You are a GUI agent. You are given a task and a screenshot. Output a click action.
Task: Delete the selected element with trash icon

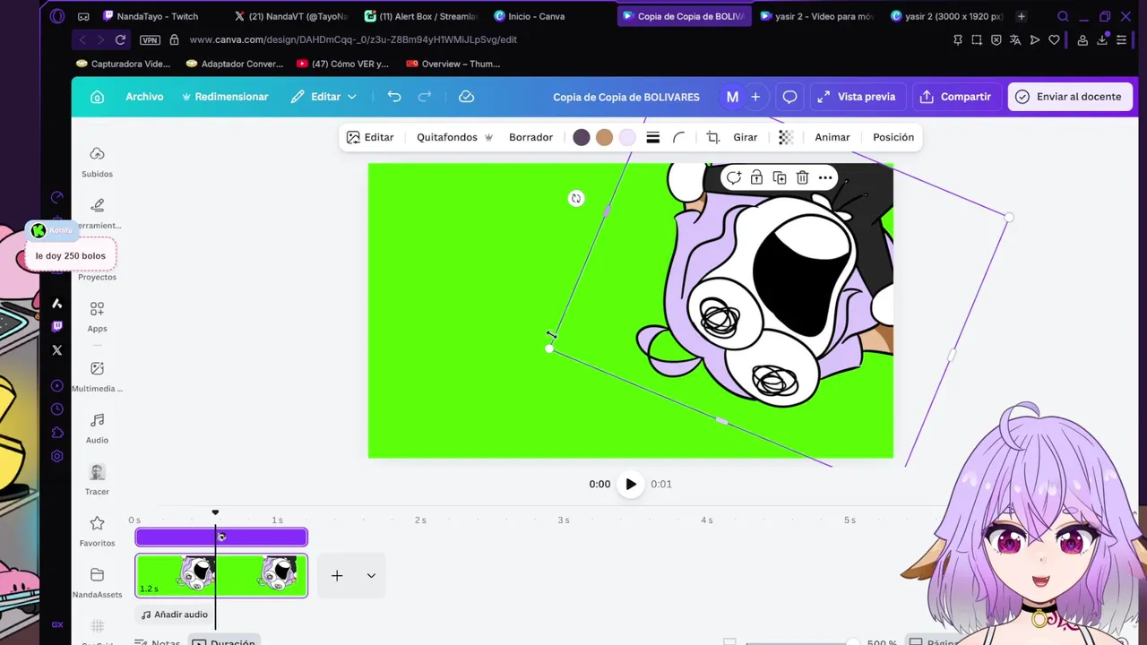[x=803, y=177]
